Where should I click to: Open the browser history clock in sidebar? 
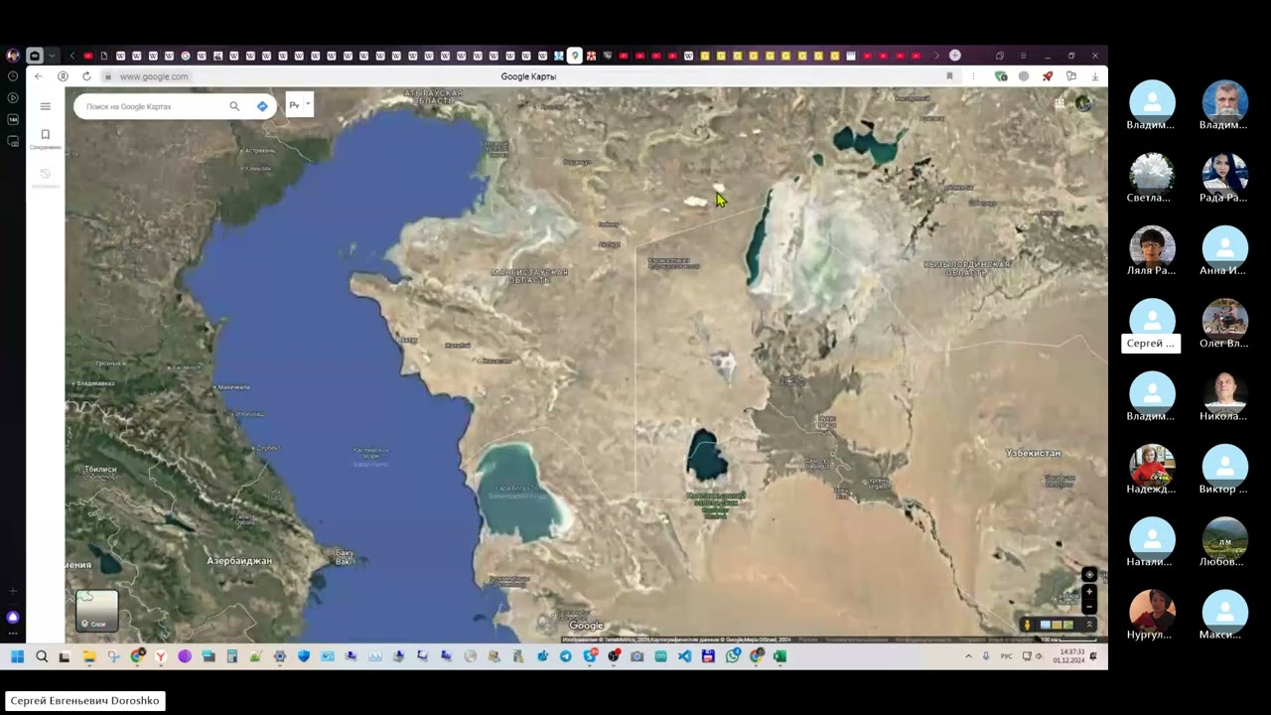[x=13, y=76]
